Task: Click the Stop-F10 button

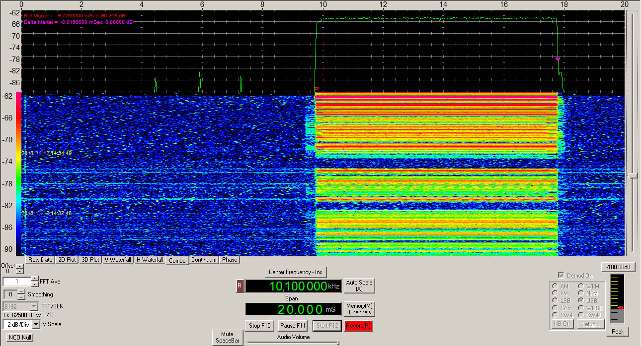Action: point(259,326)
